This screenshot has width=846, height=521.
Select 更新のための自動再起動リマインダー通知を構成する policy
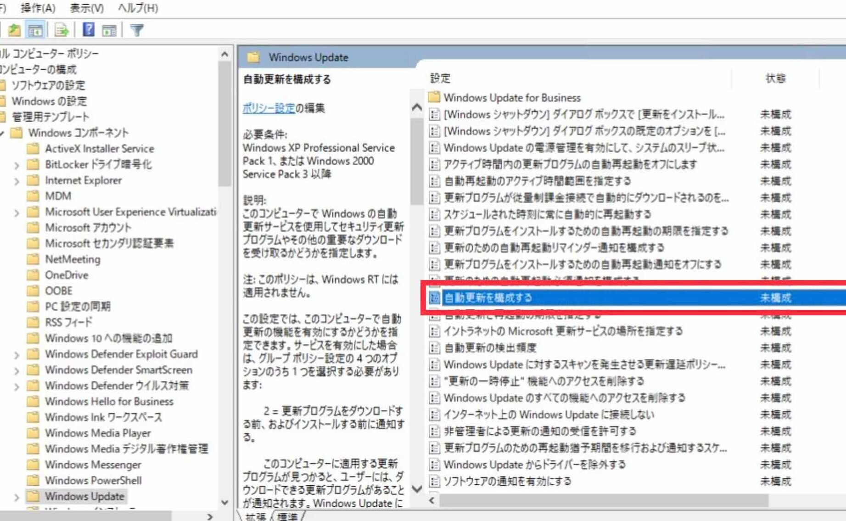pyautogui.click(x=554, y=248)
